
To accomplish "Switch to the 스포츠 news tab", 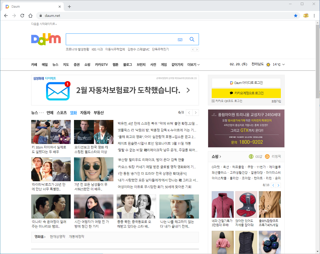I will [62, 113].
